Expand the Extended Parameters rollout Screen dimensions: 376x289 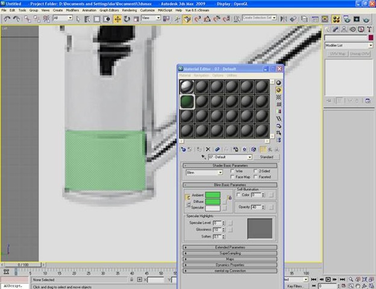click(x=230, y=247)
